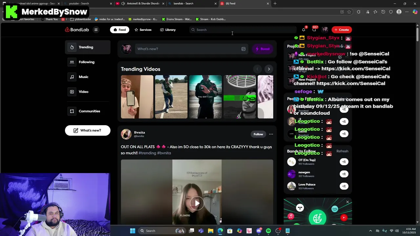This screenshot has width=420, height=236.
Task: Open the taskbar volume control
Action: [397, 231]
